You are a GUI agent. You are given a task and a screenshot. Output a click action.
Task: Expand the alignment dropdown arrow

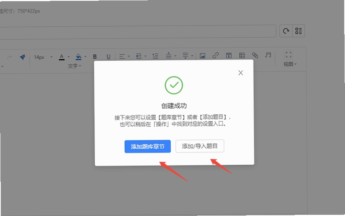pos(129,56)
